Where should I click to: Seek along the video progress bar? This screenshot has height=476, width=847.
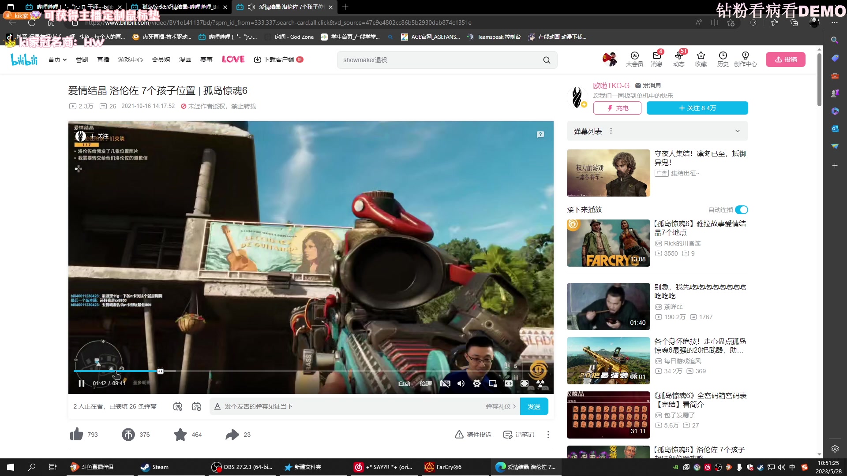point(311,371)
